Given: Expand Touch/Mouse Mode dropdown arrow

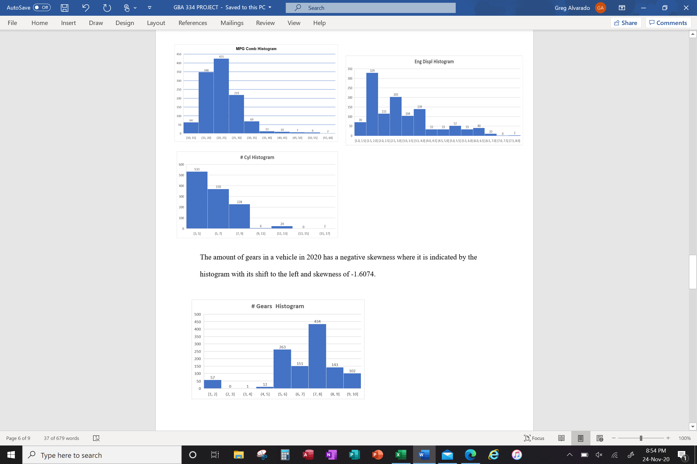Looking at the screenshot, I should pos(135,8).
